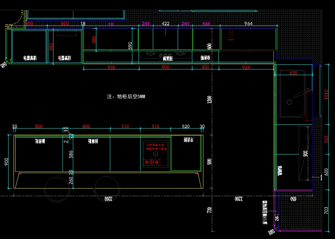This screenshot has width=335, height=239.
Task: Select the sink faucet symbol
Action: (301, 93)
